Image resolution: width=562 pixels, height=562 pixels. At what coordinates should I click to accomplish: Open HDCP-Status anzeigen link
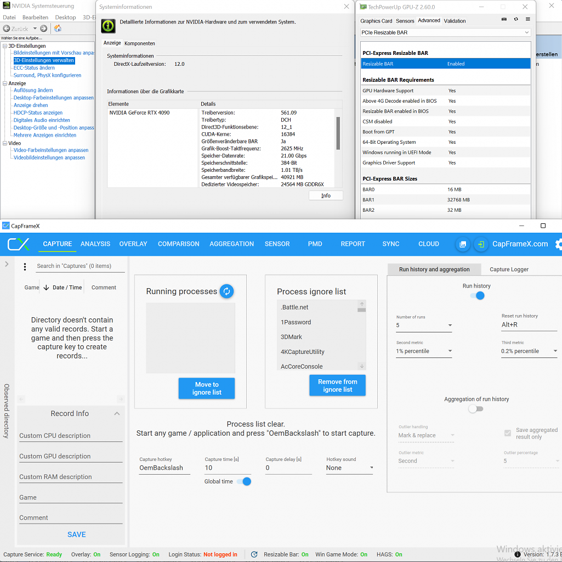pyautogui.click(x=38, y=113)
